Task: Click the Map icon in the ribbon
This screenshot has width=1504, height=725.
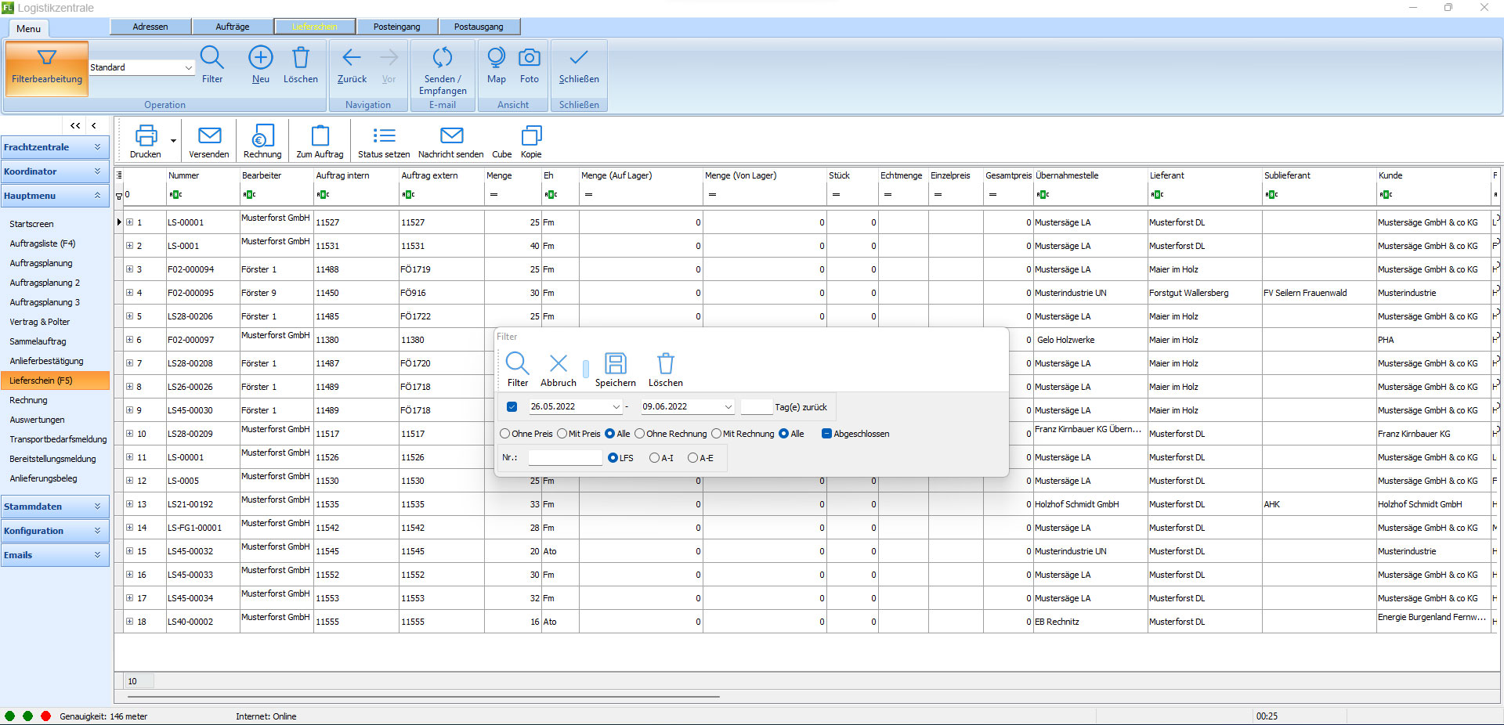Action: [x=496, y=67]
